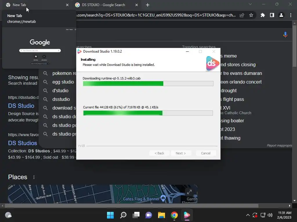
Task: Click the vertical page scrollbar thumb
Action: pyautogui.click(x=294, y=46)
